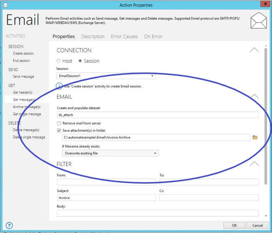272x233 pixels.
Task: Collapse the EMAIL section chevron
Action: tap(254, 96)
